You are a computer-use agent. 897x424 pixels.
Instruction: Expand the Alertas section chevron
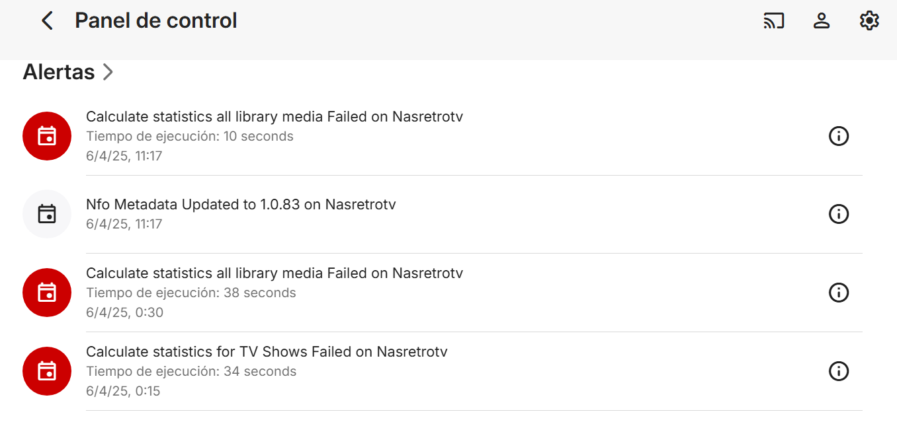click(x=108, y=72)
